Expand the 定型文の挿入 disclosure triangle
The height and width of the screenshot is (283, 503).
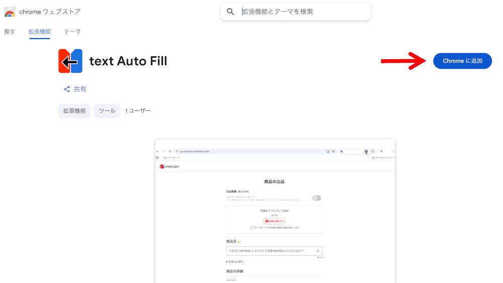(227, 261)
